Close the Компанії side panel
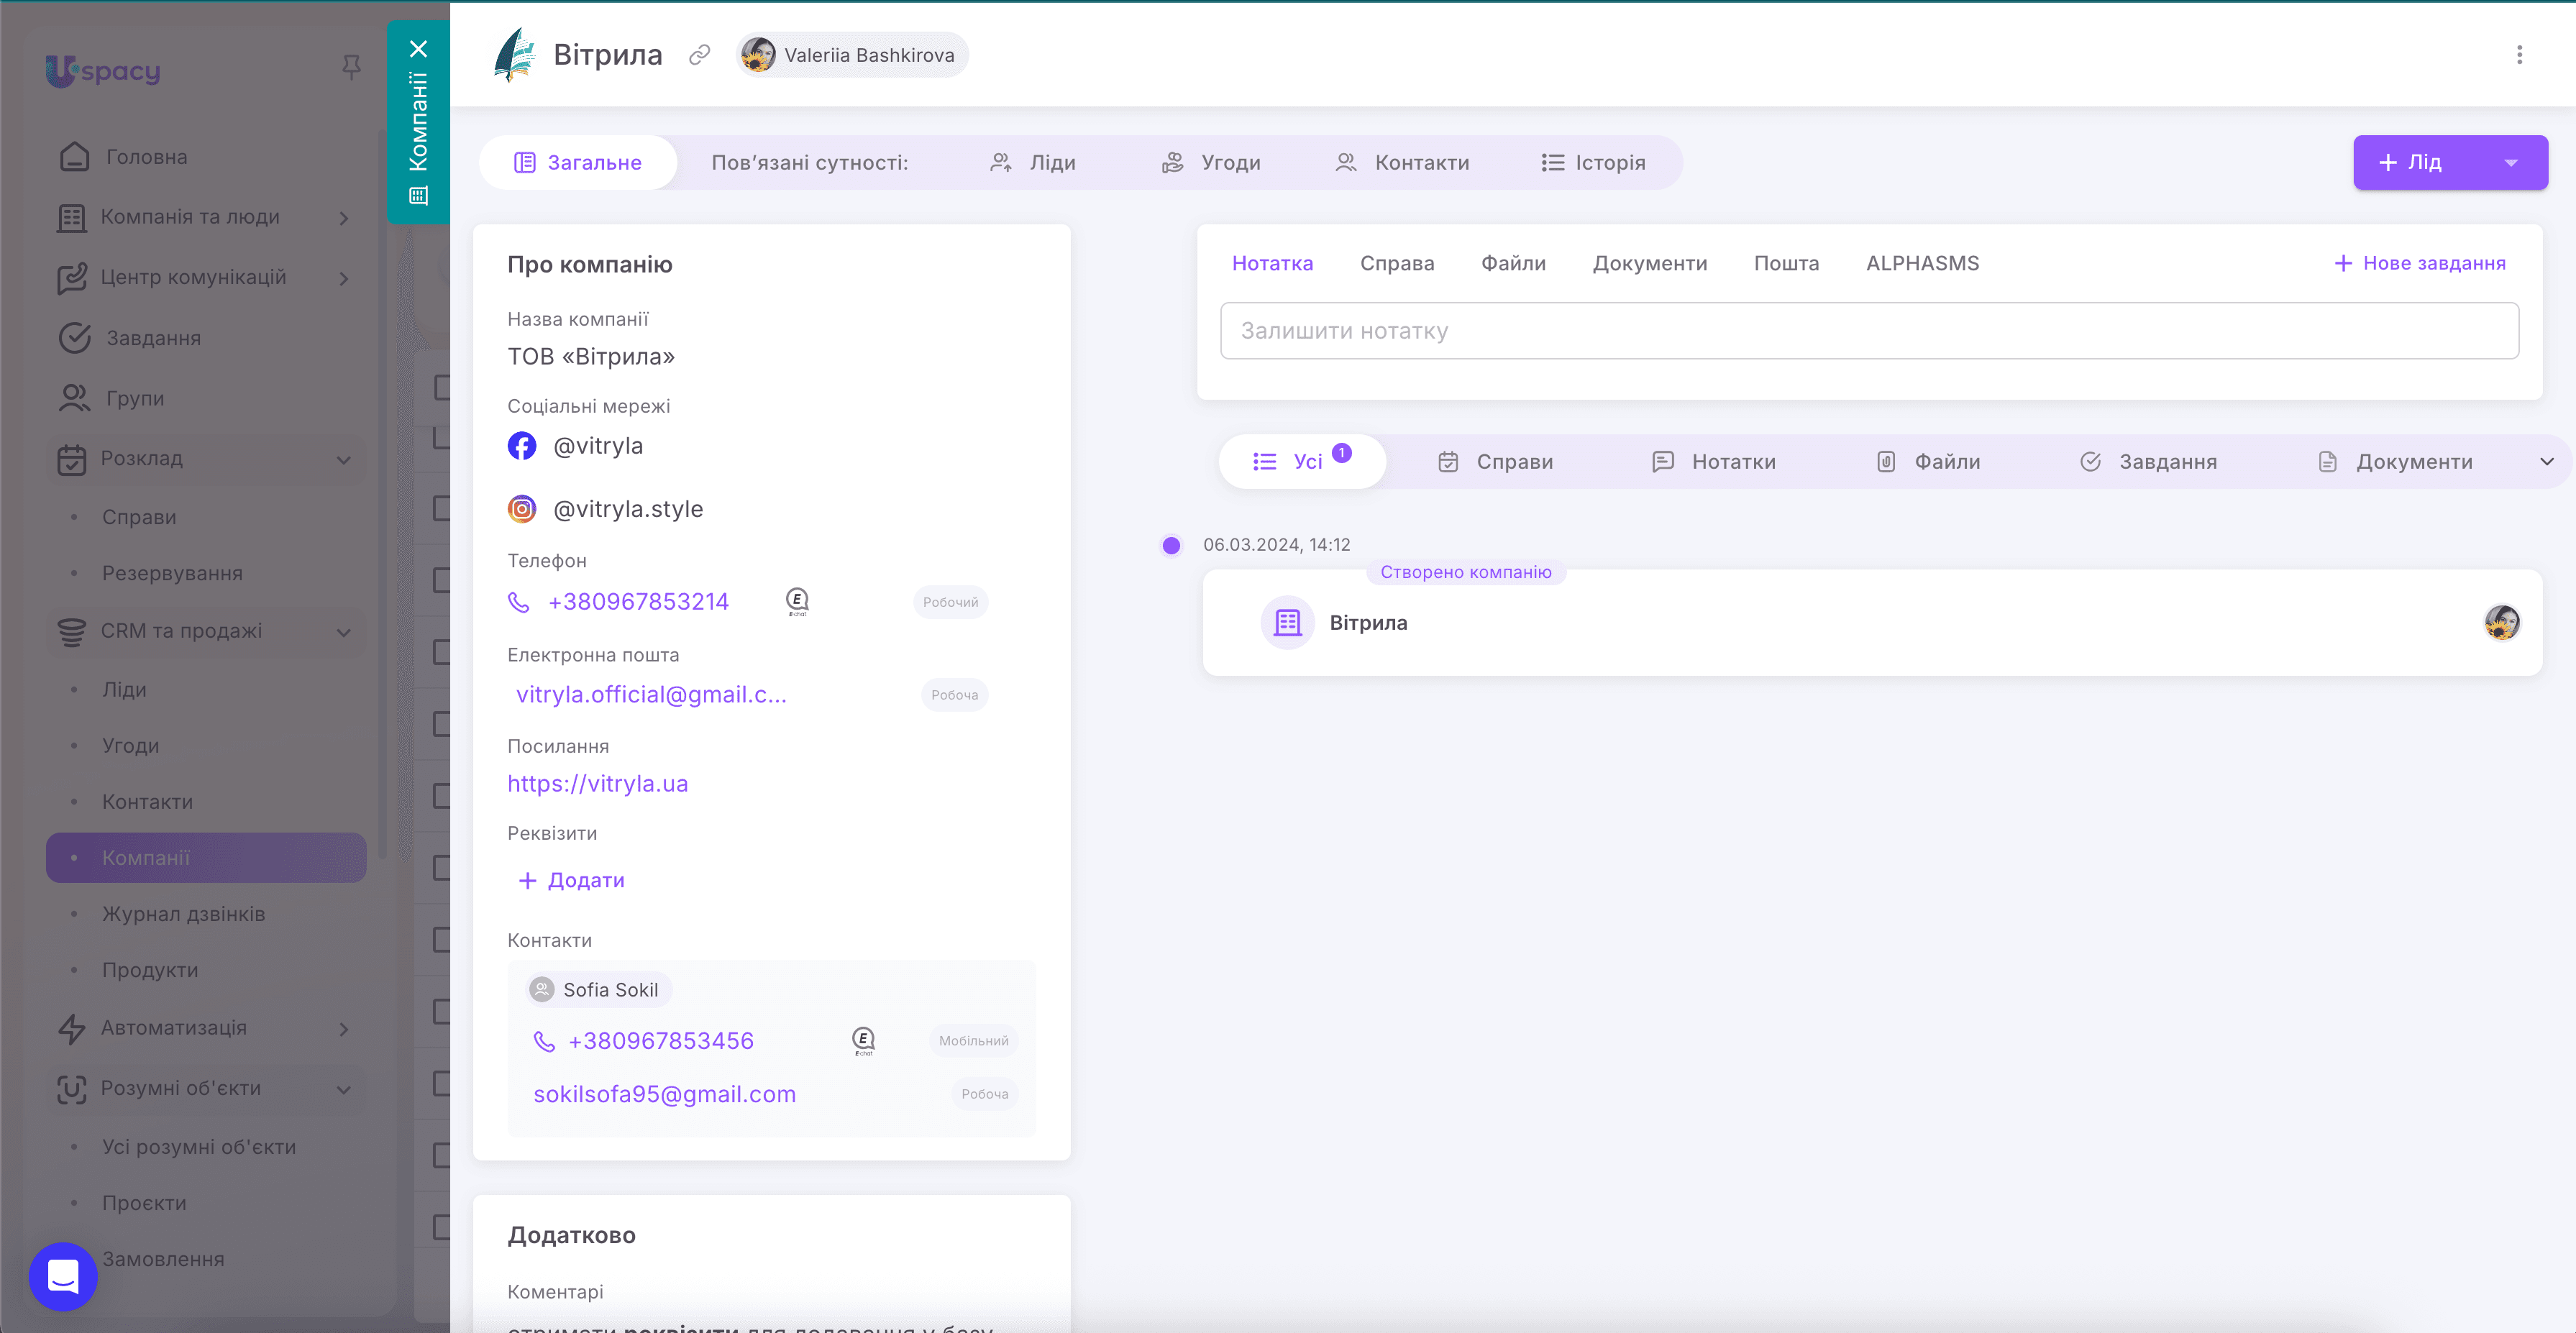Screen dimensions: 2576x1333 click(x=418, y=49)
